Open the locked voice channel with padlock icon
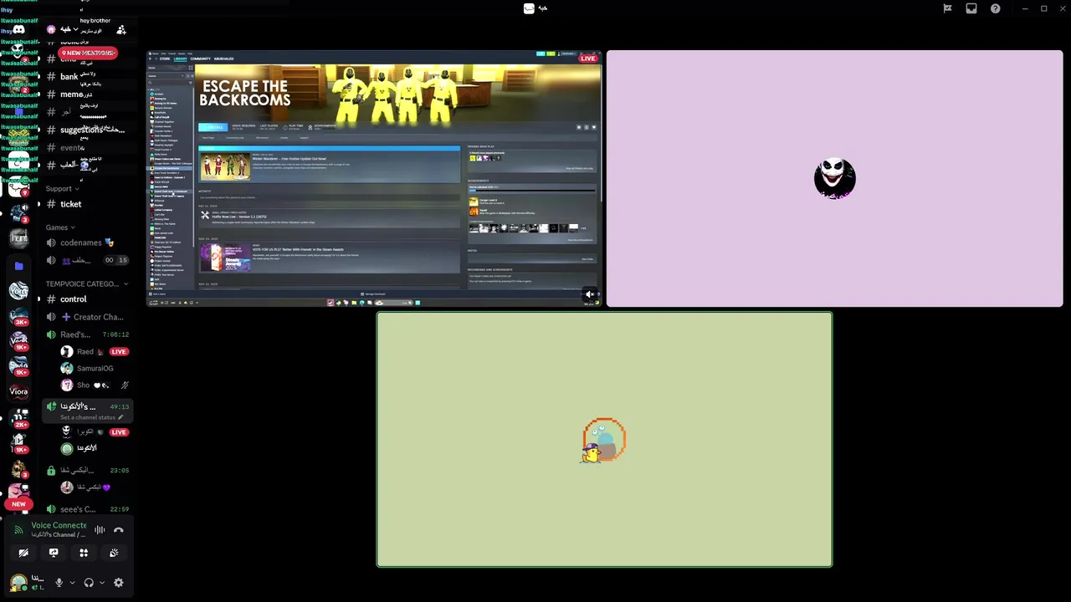The width and height of the screenshot is (1071, 602). click(86, 471)
